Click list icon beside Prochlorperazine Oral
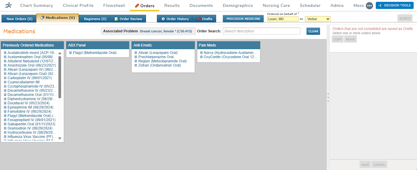 tap(136, 57)
